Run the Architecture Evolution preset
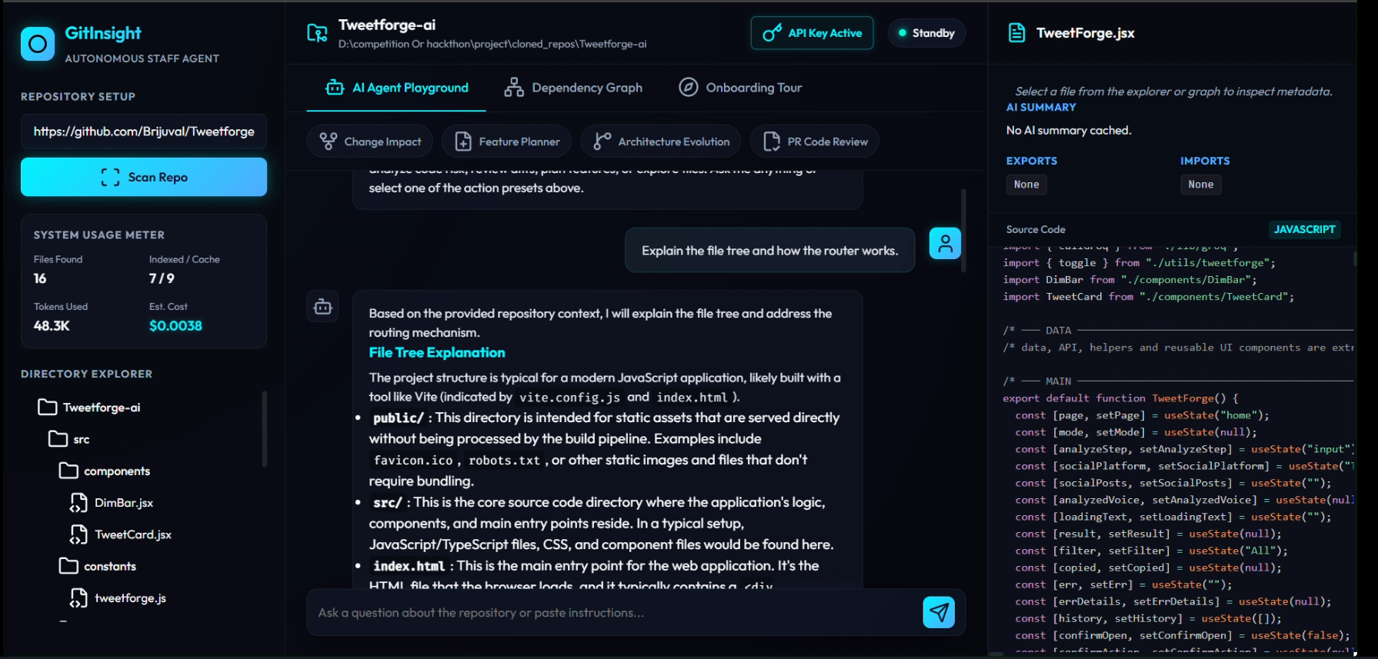Screen dimensions: 1378x659 [660, 141]
